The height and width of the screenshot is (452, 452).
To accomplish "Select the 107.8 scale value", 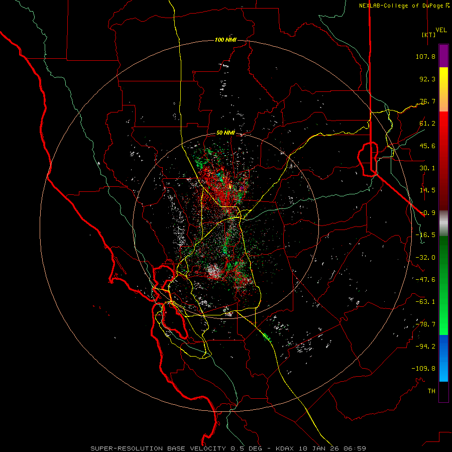I will pyautogui.click(x=425, y=56).
